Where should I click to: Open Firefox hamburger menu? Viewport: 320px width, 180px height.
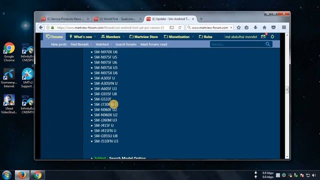click(x=284, y=27)
